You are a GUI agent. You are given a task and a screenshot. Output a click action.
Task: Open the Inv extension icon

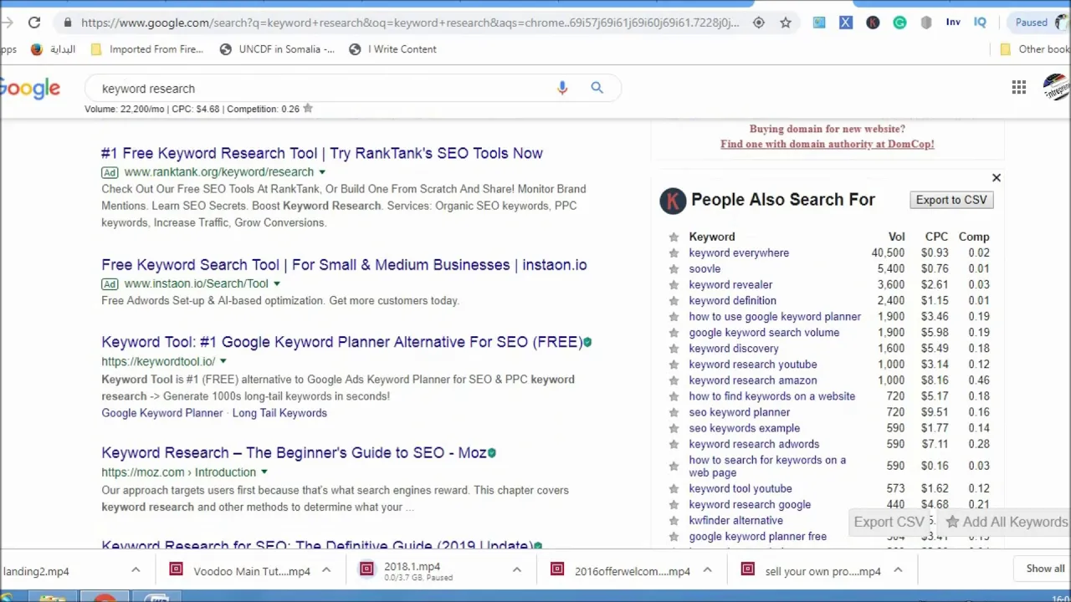point(953,23)
